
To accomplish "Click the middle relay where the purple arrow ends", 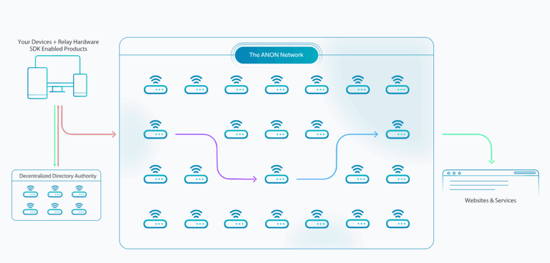I will (277, 176).
